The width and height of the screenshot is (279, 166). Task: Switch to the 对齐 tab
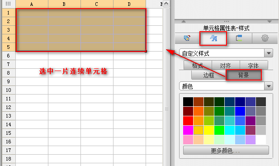(226, 66)
